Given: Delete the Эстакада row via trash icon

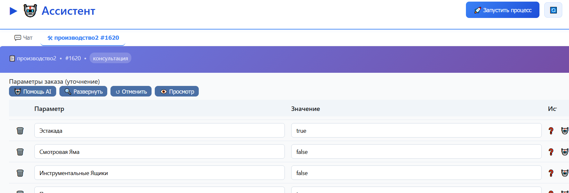Looking at the screenshot, I should [20, 130].
